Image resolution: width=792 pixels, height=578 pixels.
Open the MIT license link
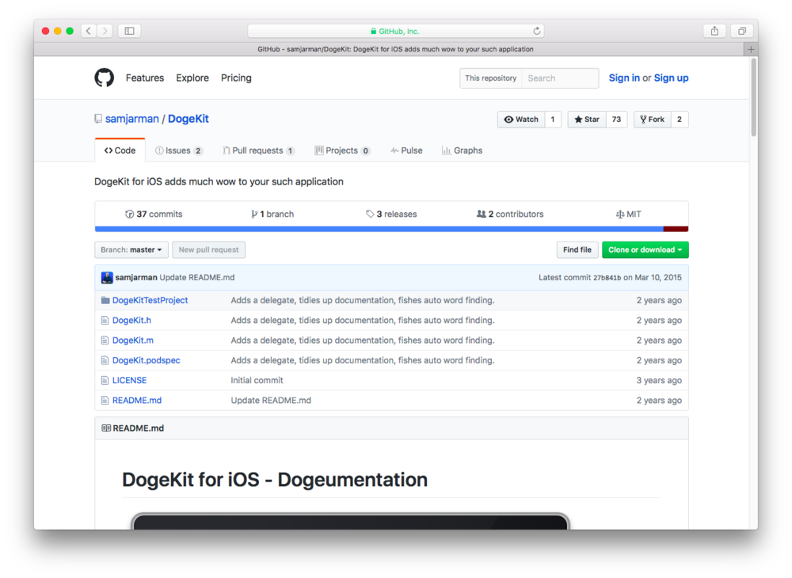(628, 214)
